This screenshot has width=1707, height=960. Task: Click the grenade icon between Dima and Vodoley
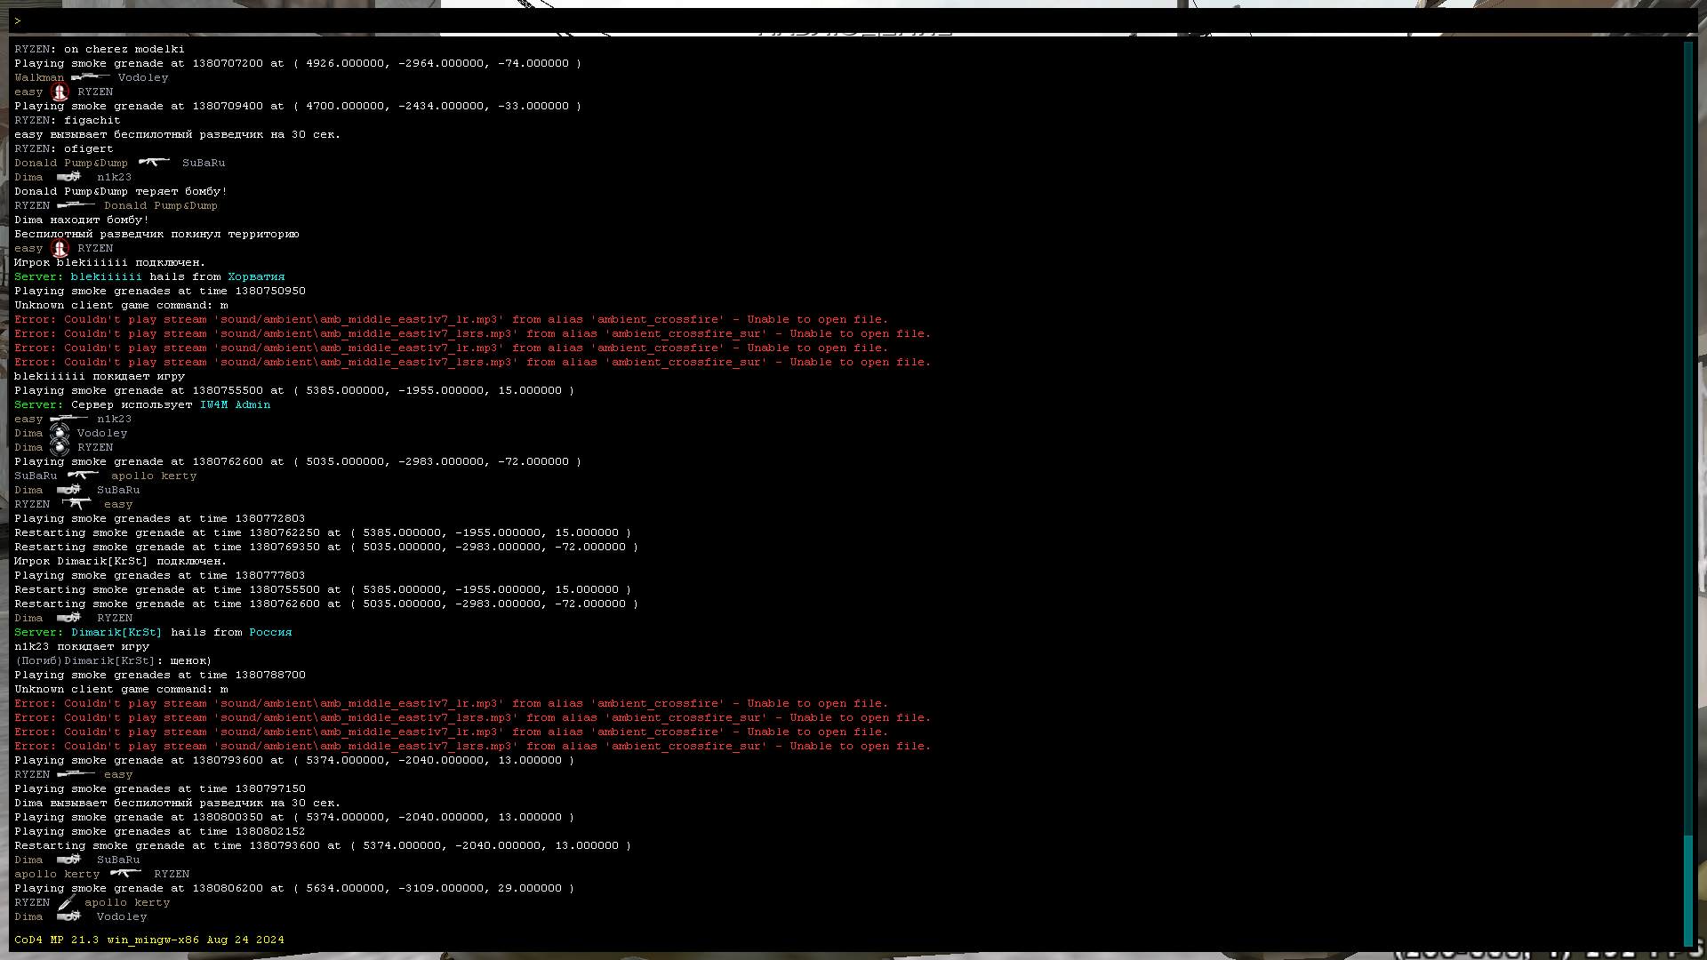(x=60, y=433)
